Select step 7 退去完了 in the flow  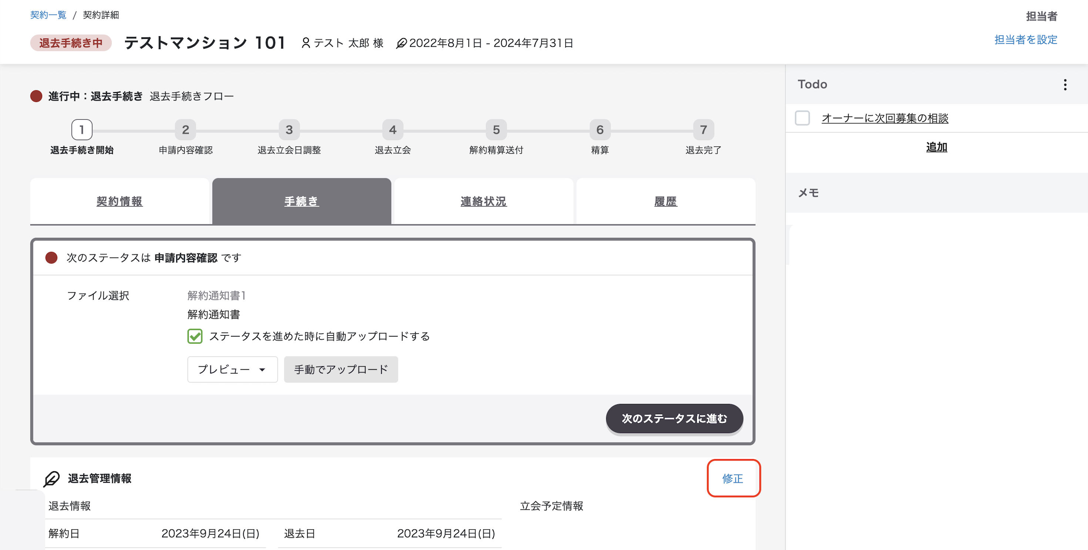[x=703, y=129]
